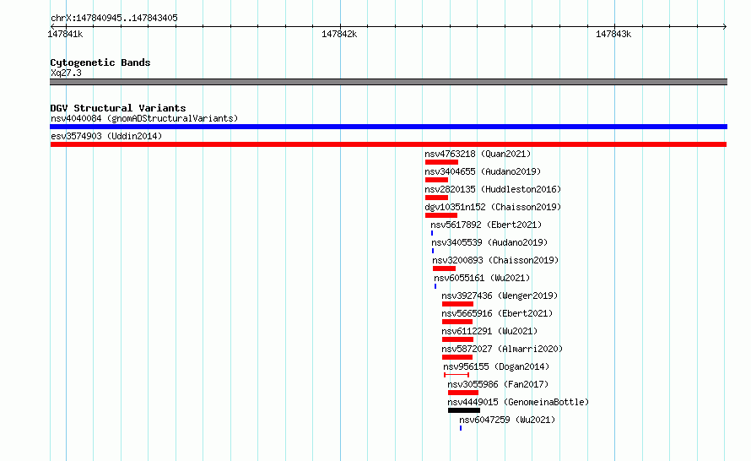Screen dimensions: 751x461
Task: Select the blue nsv4040084 variant bar
Action: [388, 127]
